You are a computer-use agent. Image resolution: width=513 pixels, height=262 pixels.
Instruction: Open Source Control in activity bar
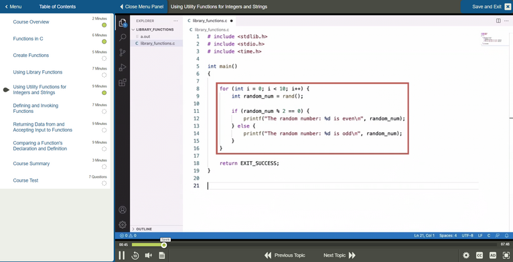click(123, 53)
